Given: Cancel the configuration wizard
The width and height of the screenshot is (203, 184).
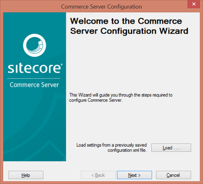Looking at the screenshot, I should [x=173, y=175].
